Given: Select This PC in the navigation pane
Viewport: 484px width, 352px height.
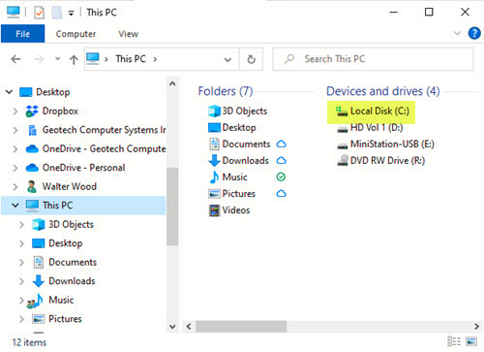Looking at the screenshot, I should [57, 206].
